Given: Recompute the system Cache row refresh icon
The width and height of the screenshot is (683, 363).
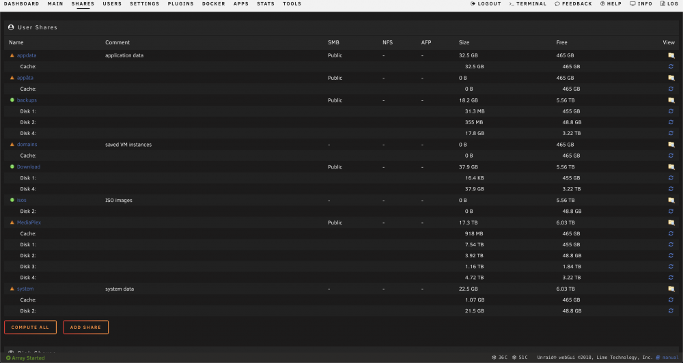Looking at the screenshot, I should click(x=671, y=300).
